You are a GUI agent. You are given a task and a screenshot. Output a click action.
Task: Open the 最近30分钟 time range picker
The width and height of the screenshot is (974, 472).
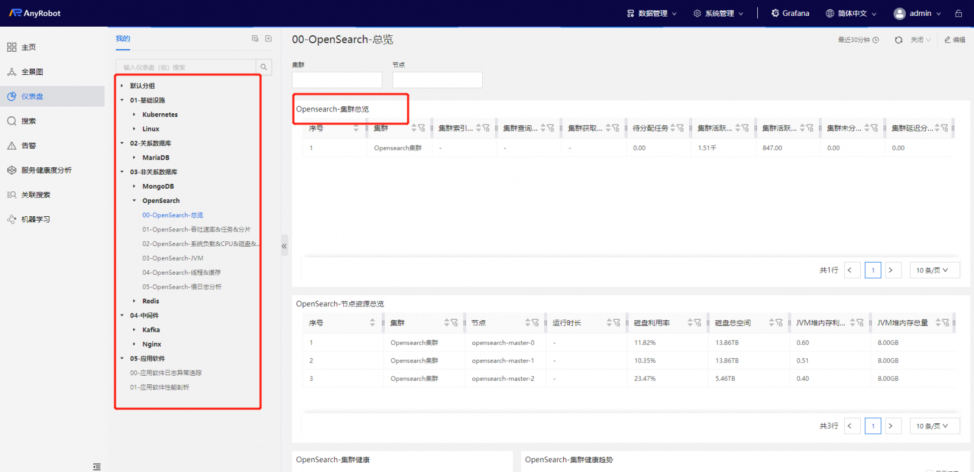(858, 40)
